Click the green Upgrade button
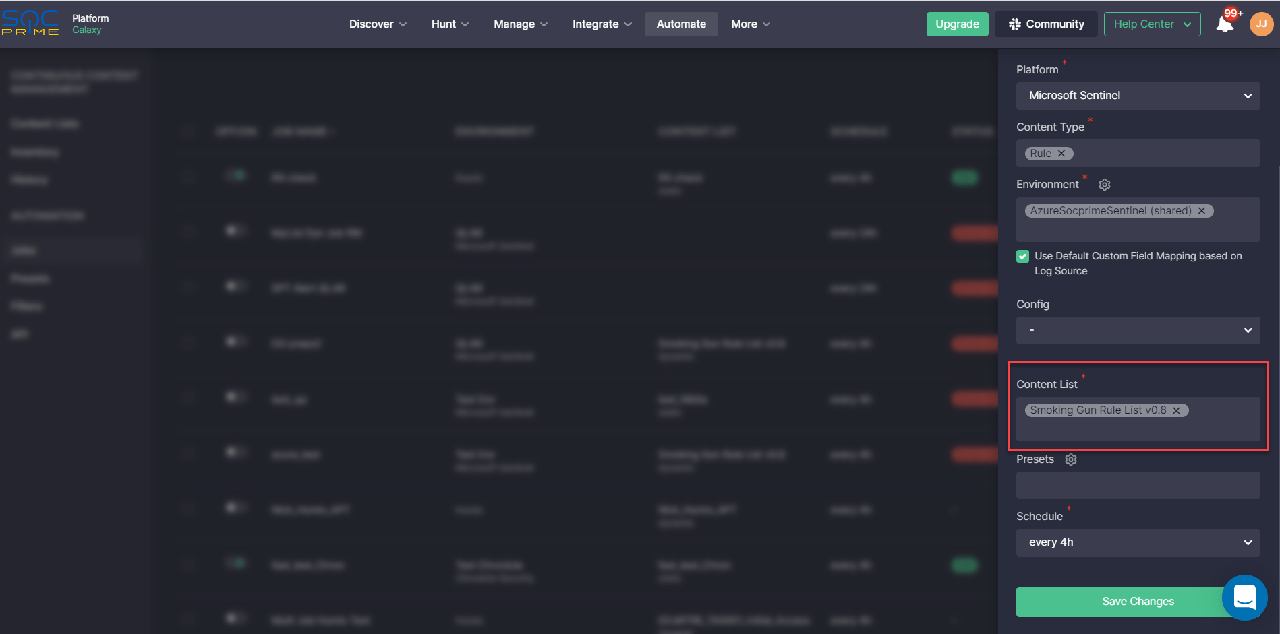1280x634 pixels. tap(957, 24)
